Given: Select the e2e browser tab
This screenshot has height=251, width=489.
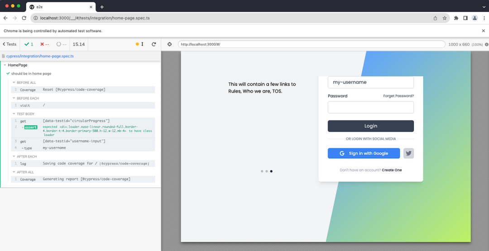Looking at the screenshot, I should 61,7.
